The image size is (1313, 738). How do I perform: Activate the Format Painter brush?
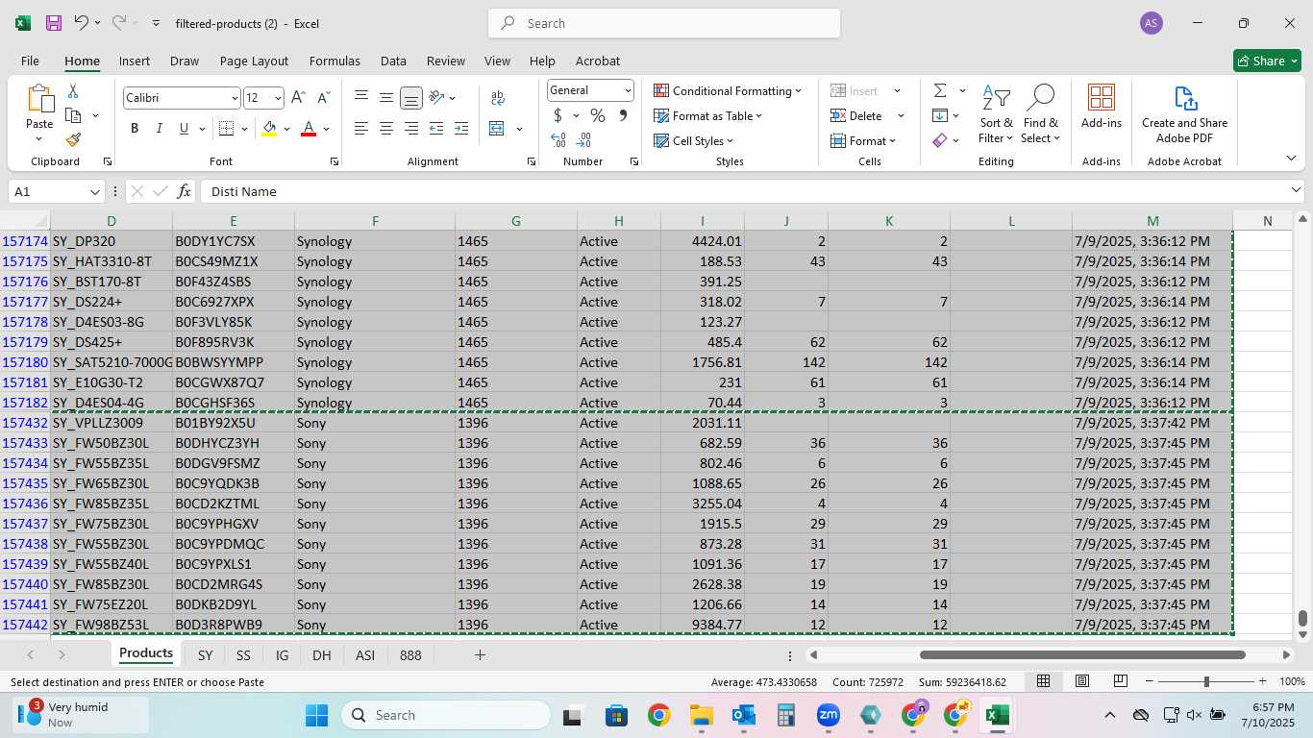73,139
